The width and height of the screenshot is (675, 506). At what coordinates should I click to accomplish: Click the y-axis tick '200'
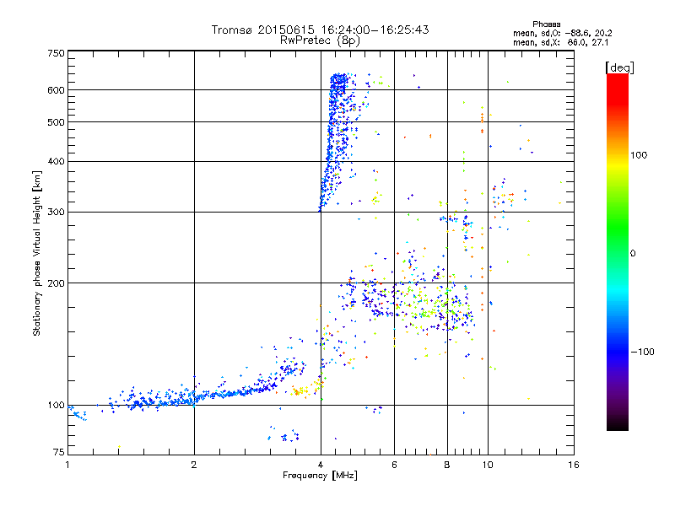coord(56,283)
